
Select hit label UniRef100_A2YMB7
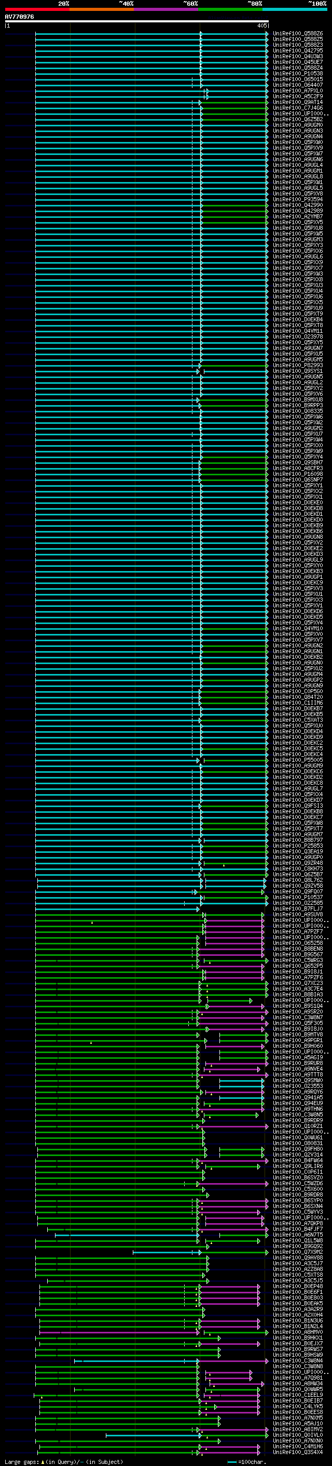pyautogui.click(x=298, y=217)
